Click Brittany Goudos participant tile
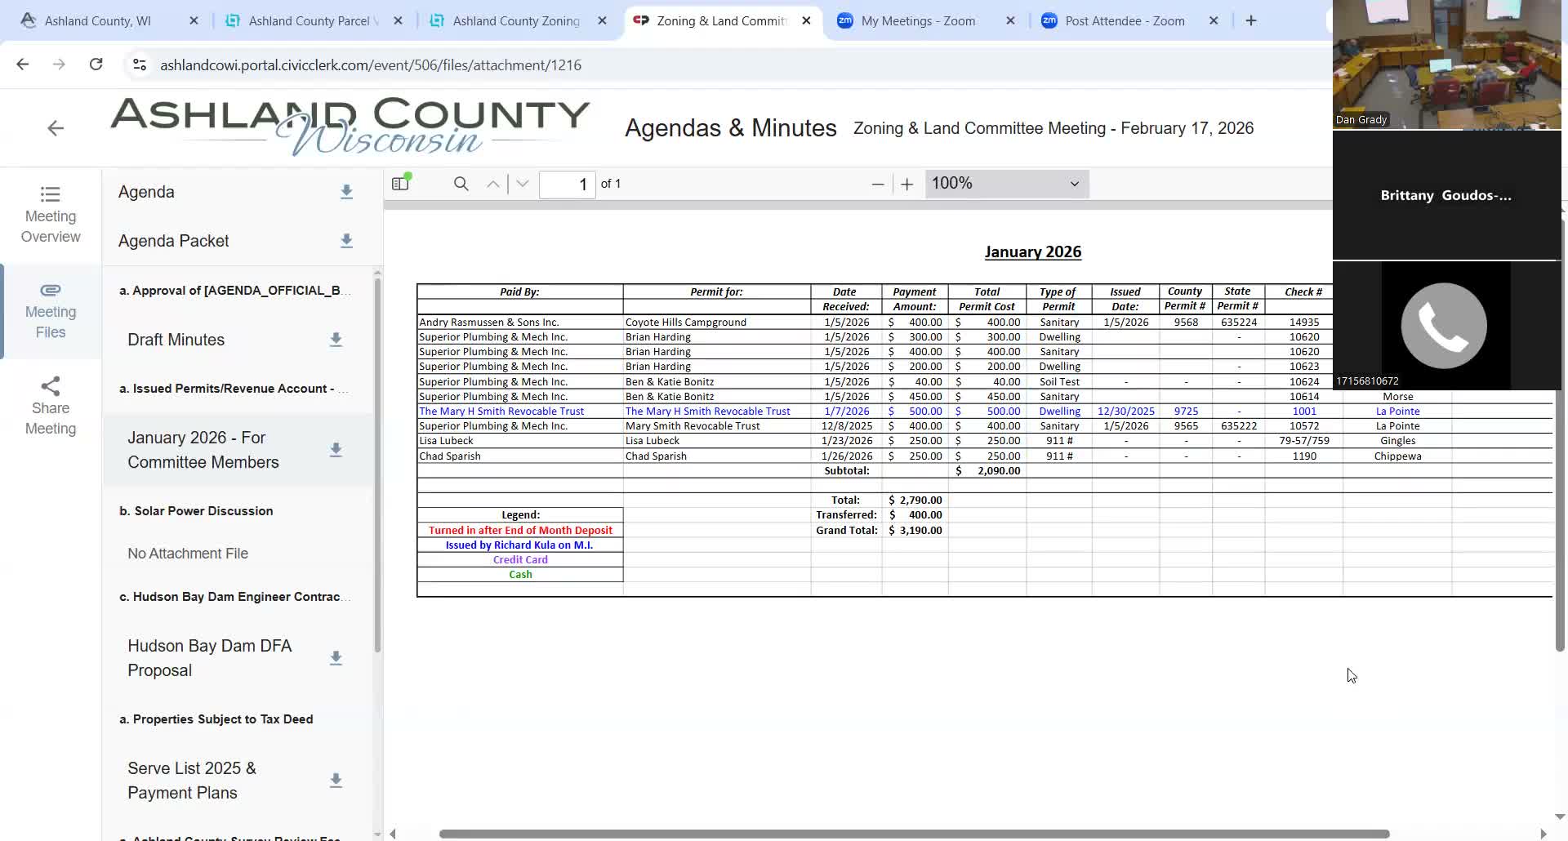The image size is (1568, 841). pyautogui.click(x=1446, y=195)
